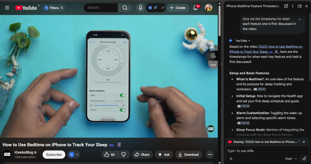Click the sparkle AI icon beside IQ
311x164 pixels.
(x=163, y=8)
